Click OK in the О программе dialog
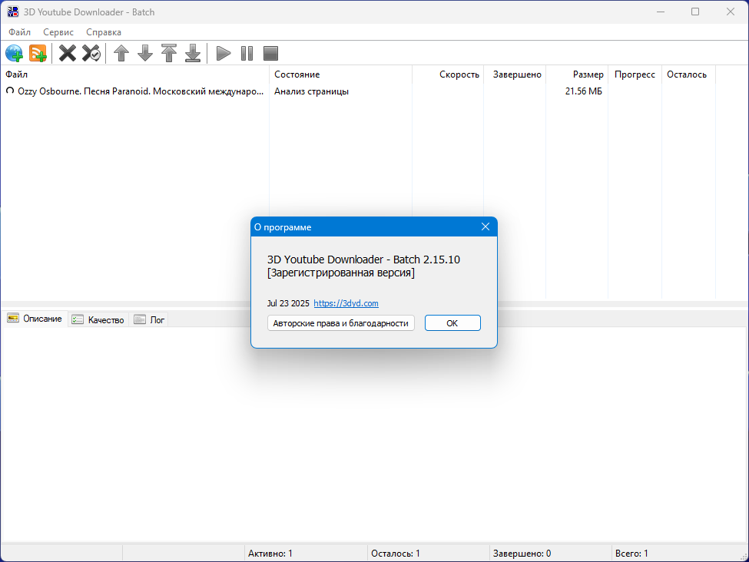The height and width of the screenshot is (562, 749). point(452,323)
